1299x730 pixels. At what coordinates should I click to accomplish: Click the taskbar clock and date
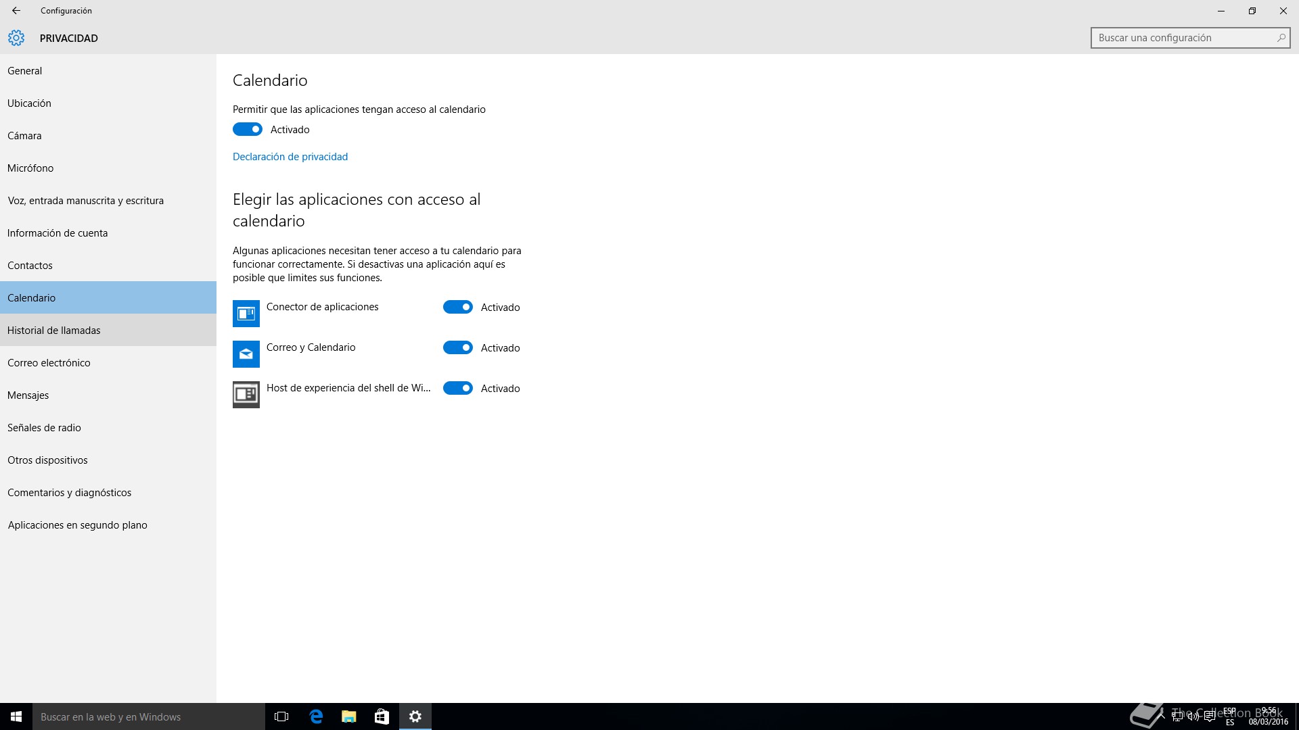click(1269, 716)
